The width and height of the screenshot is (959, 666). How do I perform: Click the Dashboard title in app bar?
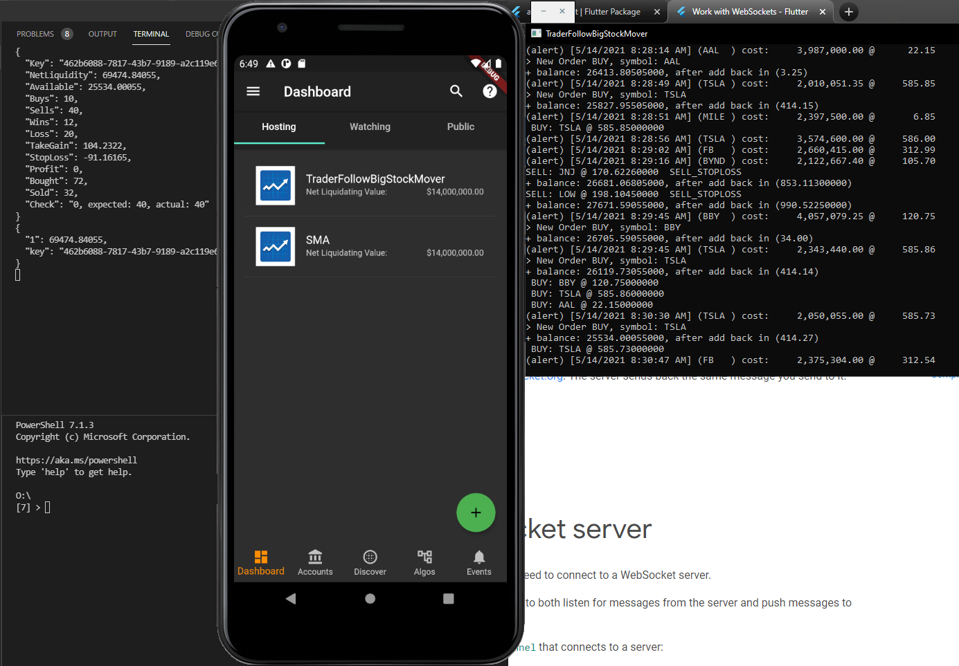(x=317, y=91)
